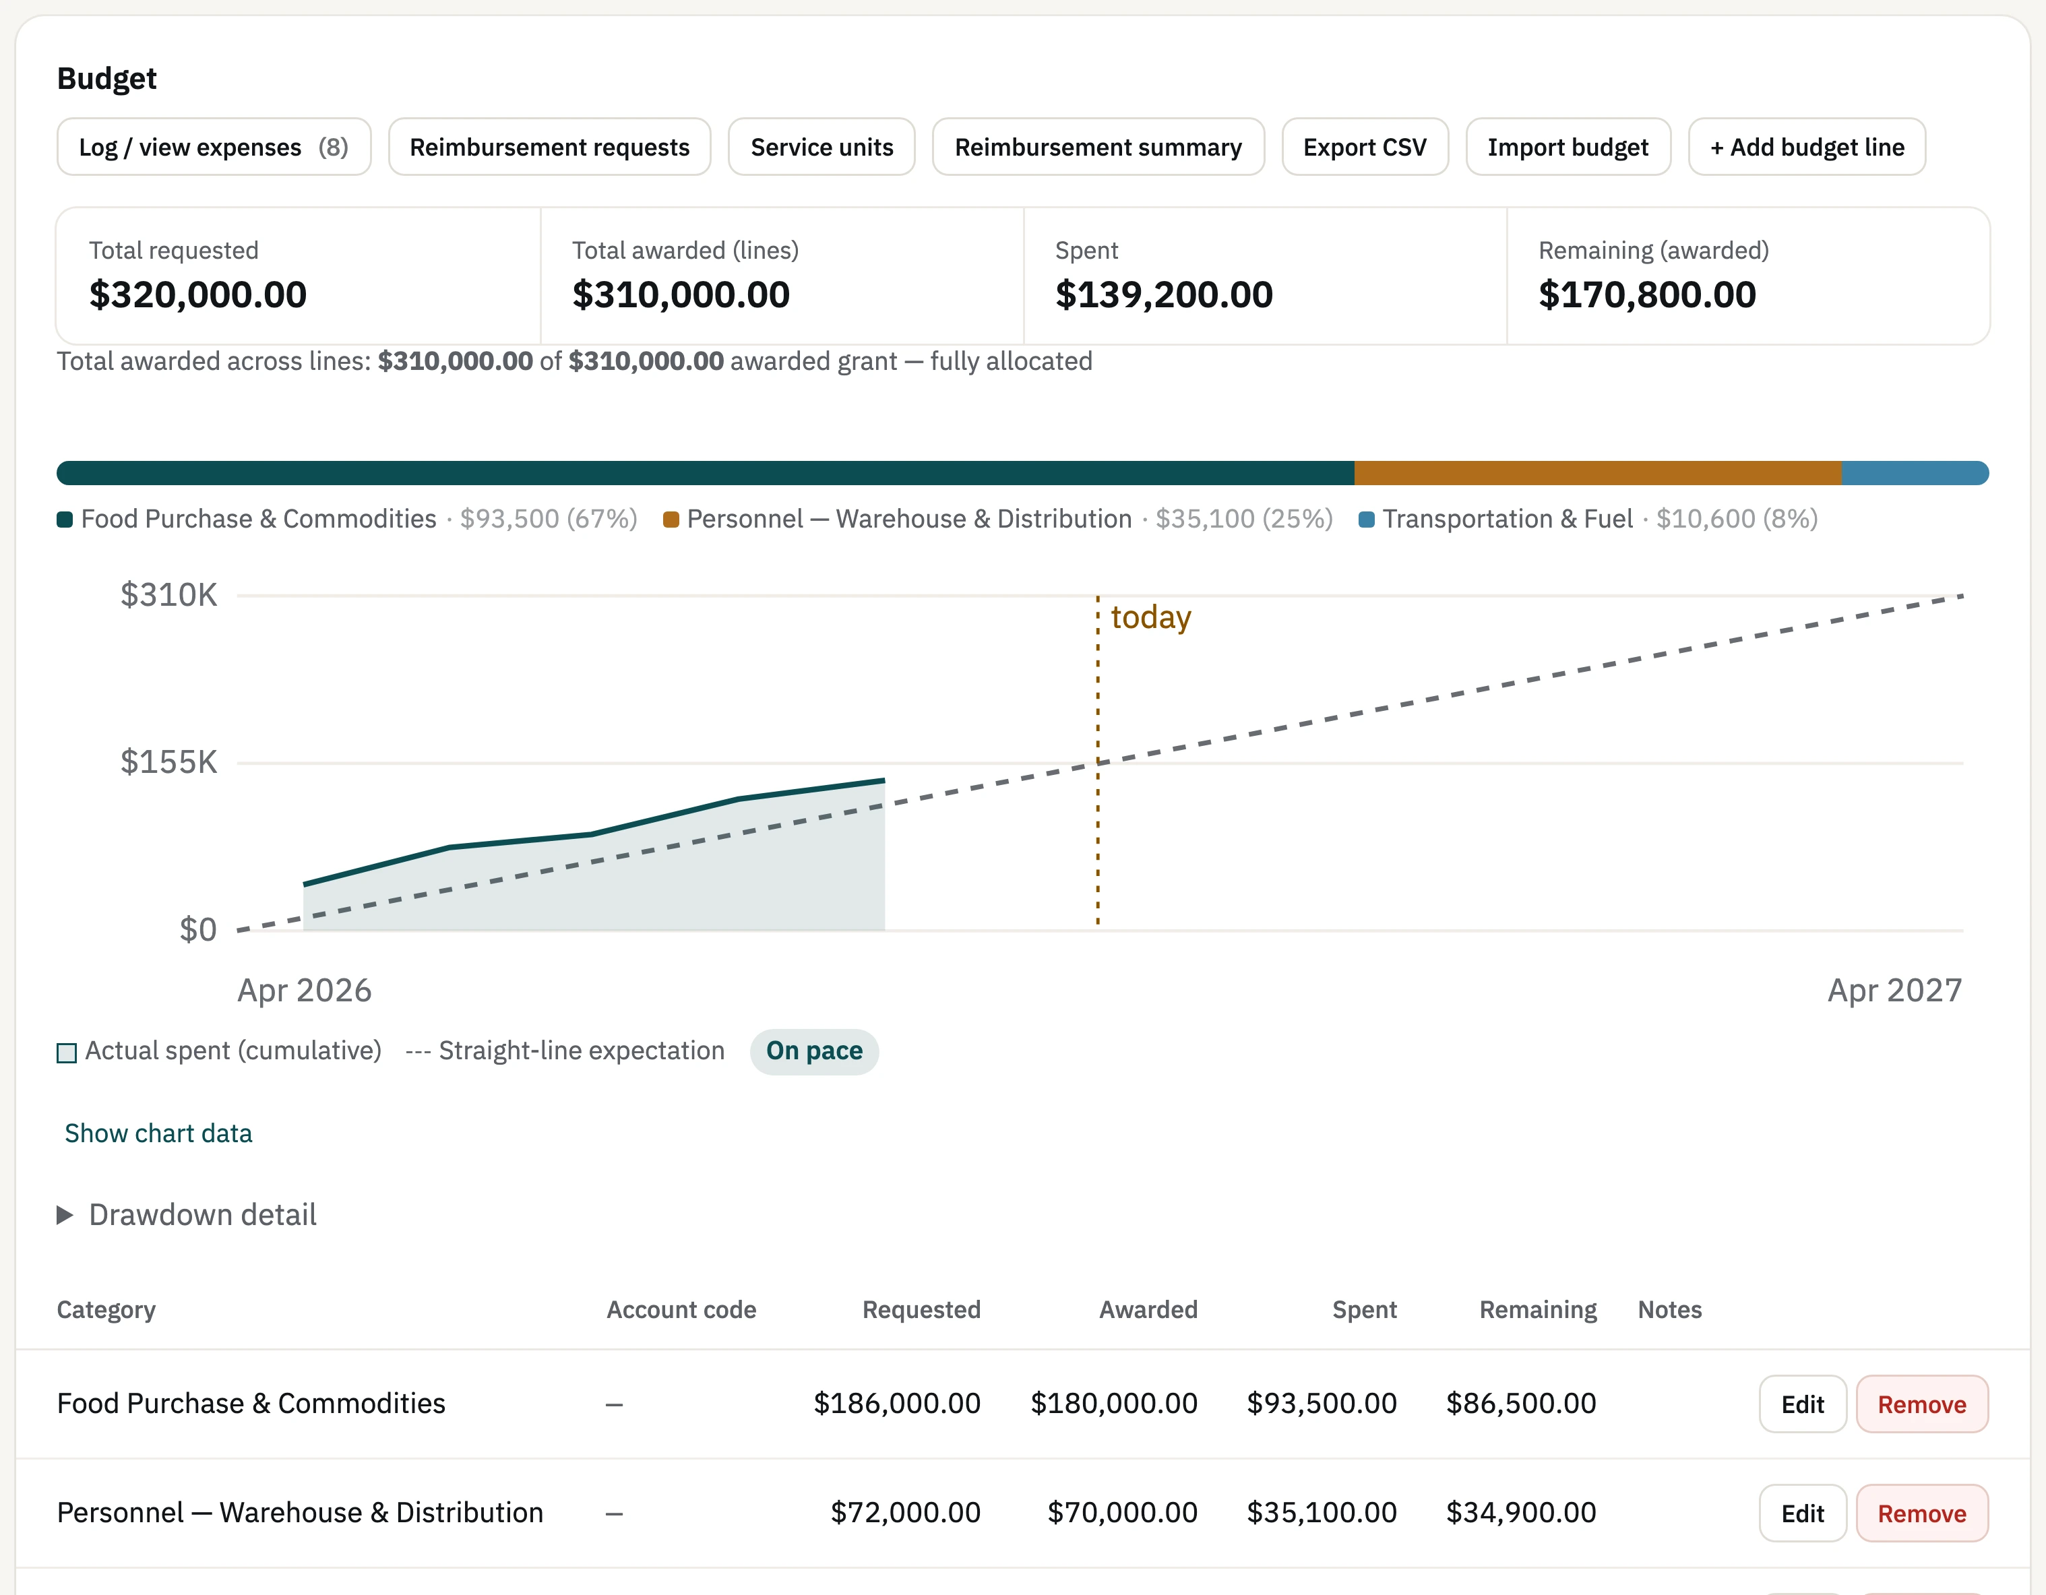Click Personnel — Warehouse & Distribution row name
The image size is (2046, 1595).
click(x=300, y=1513)
